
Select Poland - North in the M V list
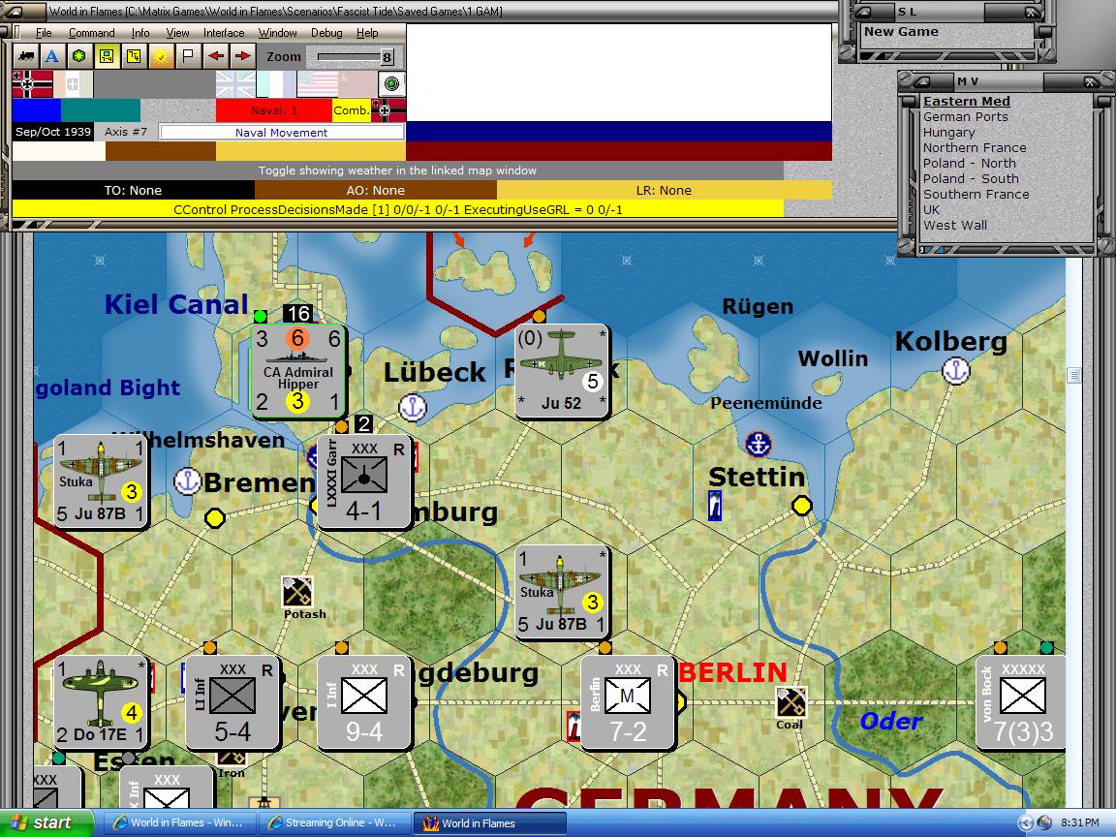point(970,163)
